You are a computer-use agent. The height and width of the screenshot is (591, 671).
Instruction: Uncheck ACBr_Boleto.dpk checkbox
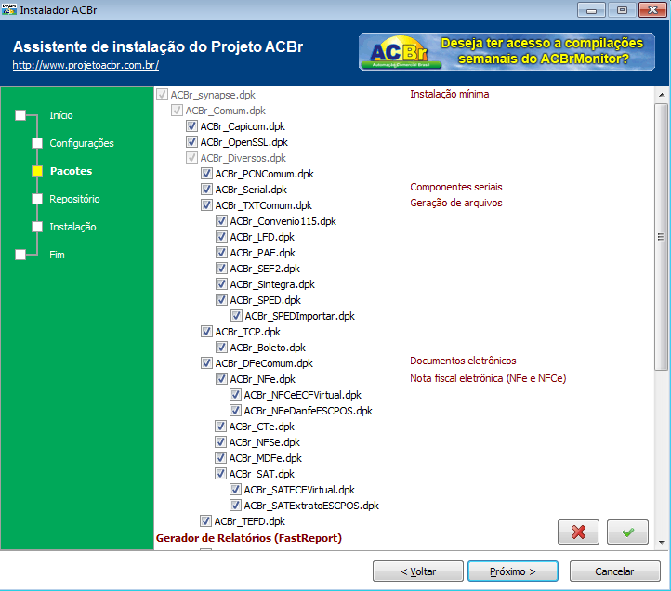[221, 348]
